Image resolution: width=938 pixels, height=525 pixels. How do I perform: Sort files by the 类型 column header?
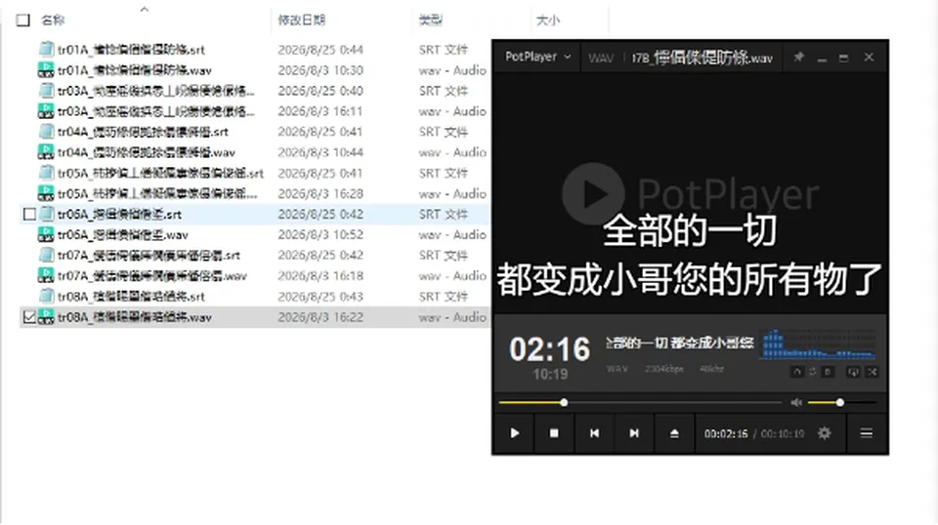coord(430,20)
